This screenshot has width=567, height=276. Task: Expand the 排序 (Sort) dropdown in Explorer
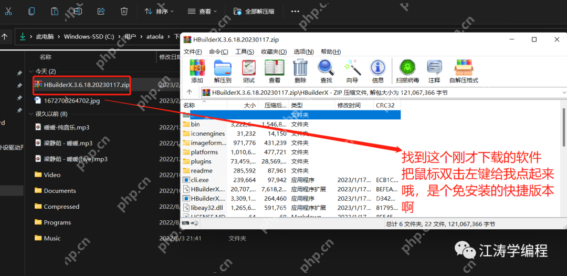click(159, 11)
